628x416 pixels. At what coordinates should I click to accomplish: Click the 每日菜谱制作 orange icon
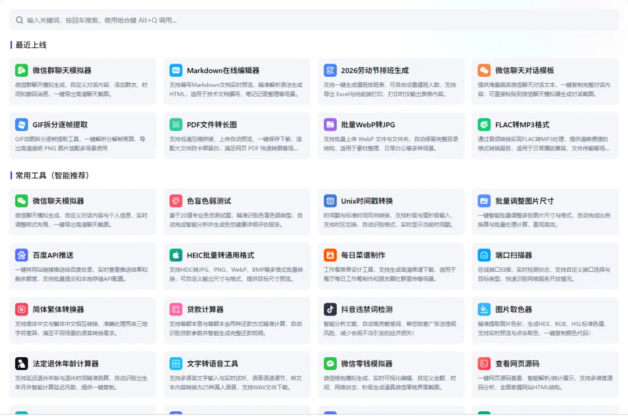point(330,255)
